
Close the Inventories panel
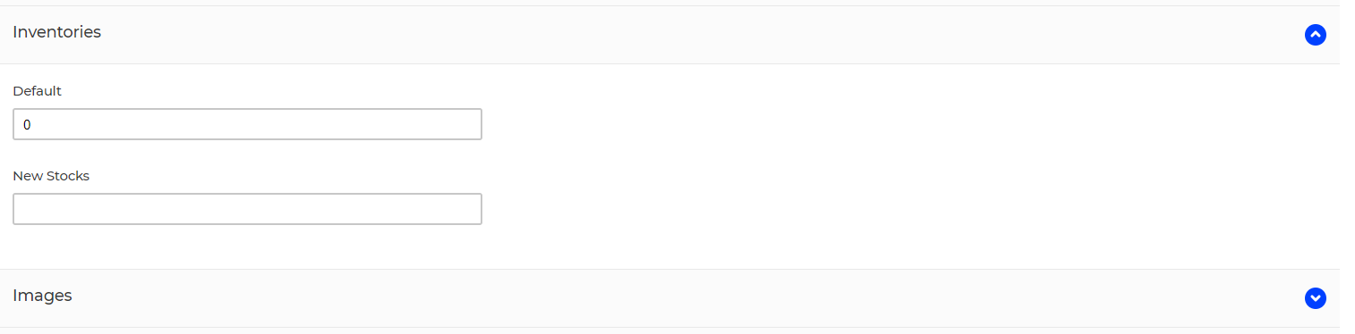click(x=1315, y=35)
